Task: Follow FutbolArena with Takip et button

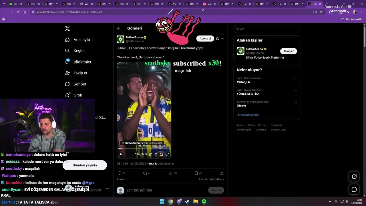Action: [x=289, y=51]
